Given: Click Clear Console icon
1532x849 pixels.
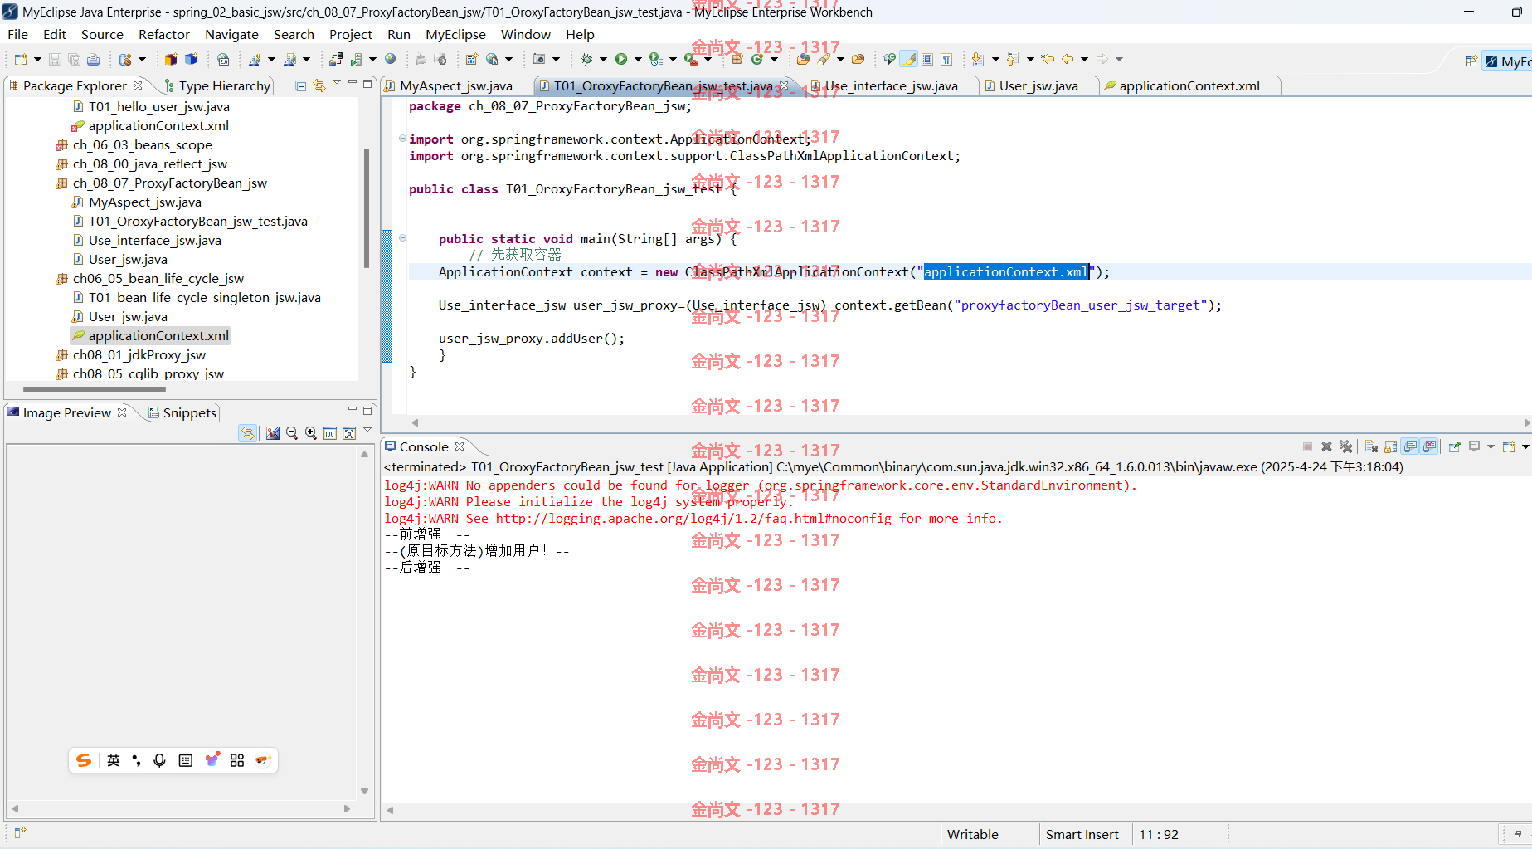Looking at the screenshot, I should click(x=1371, y=446).
